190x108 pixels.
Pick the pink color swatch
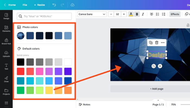coord(40,71)
